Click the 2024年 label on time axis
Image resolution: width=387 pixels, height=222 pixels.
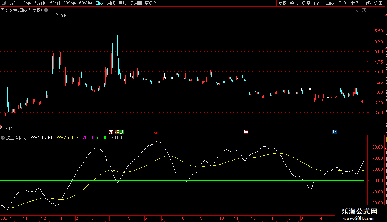[7, 218]
